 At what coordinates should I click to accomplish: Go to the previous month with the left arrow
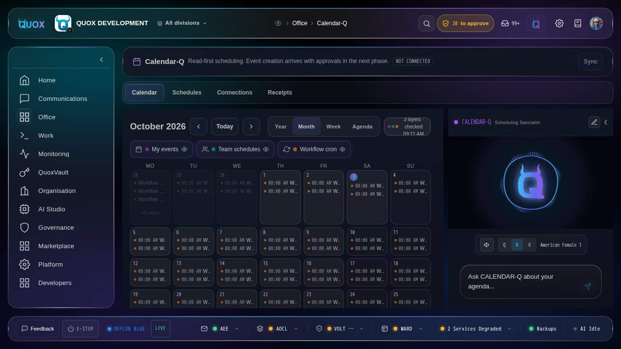point(198,127)
